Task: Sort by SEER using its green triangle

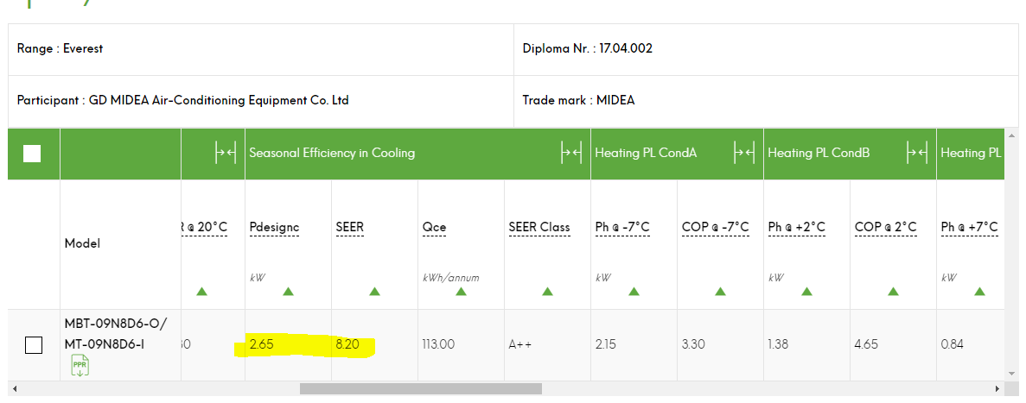Action: 374,292
